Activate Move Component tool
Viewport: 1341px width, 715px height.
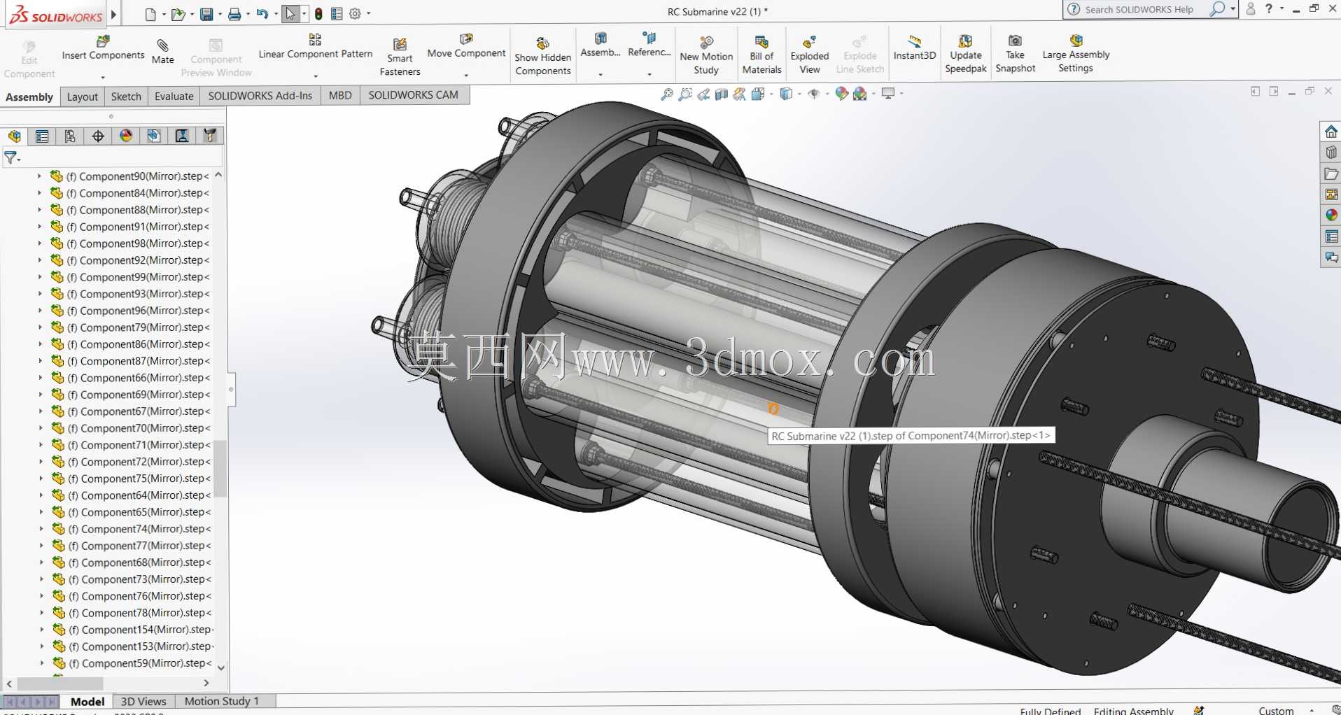(466, 46)
